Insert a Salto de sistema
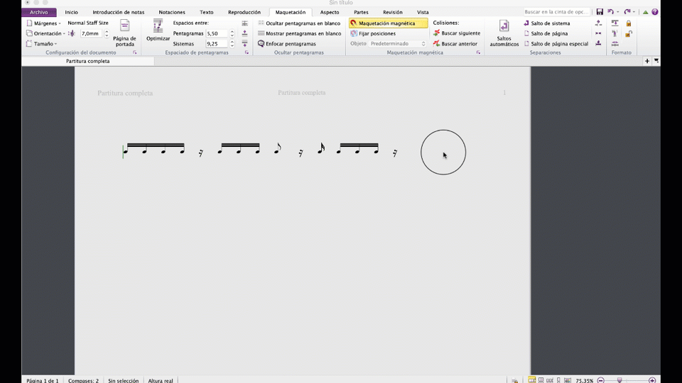This screenshot has width=682, height=383. point(547,23)
